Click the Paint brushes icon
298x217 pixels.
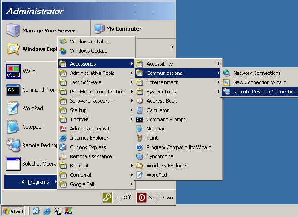[x=140, y=138]
